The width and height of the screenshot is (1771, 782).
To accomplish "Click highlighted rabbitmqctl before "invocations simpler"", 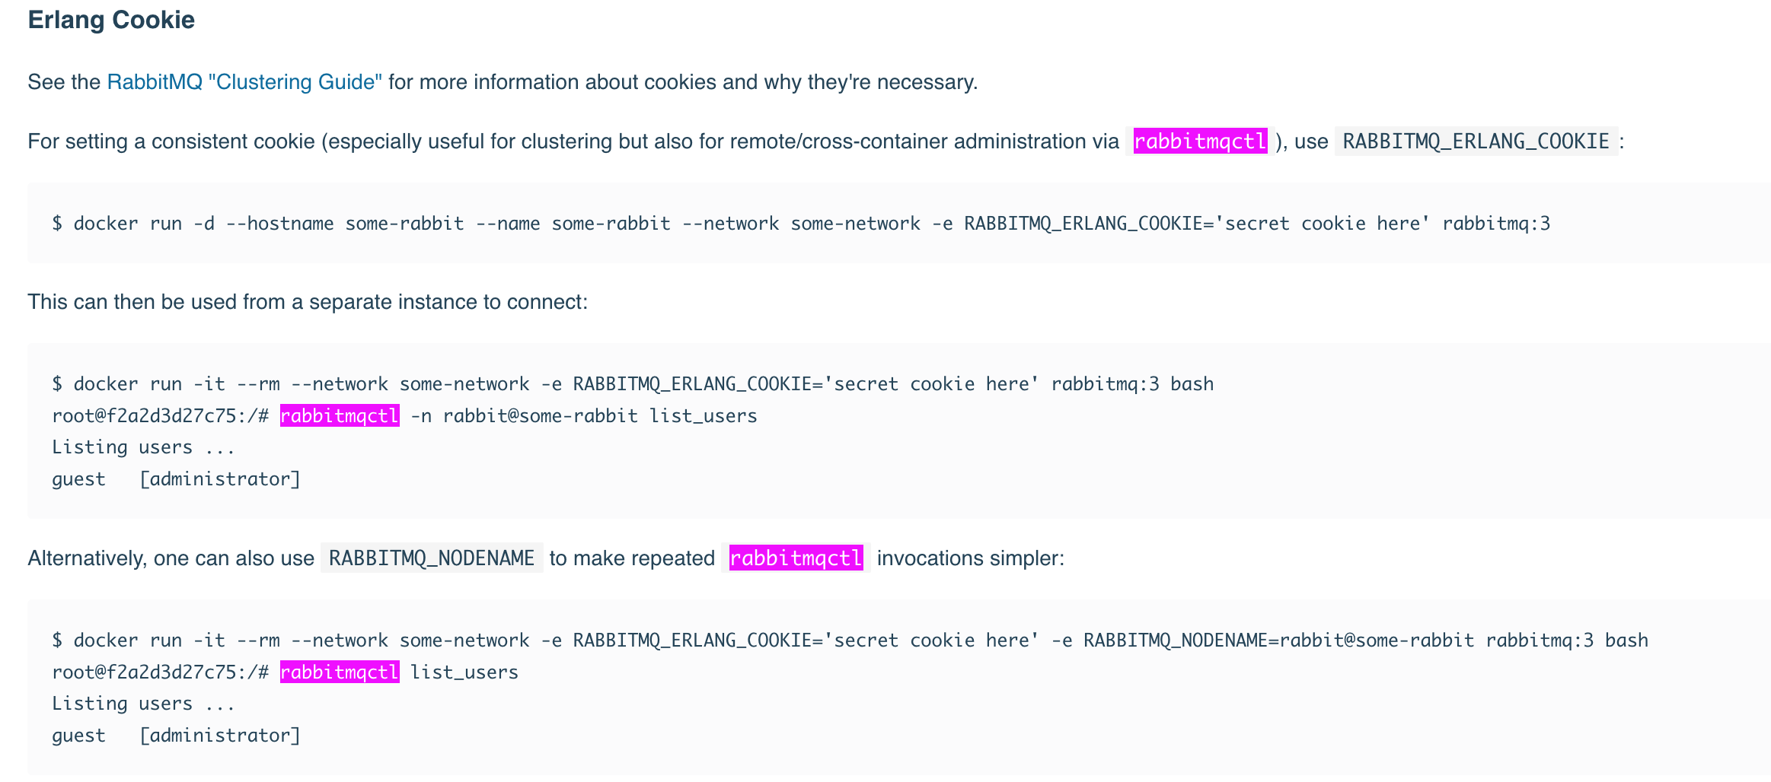I will click(x=796, y=558).
